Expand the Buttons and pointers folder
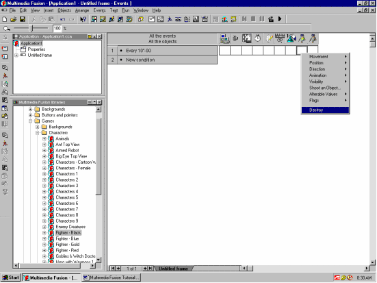 pos(30,115)
